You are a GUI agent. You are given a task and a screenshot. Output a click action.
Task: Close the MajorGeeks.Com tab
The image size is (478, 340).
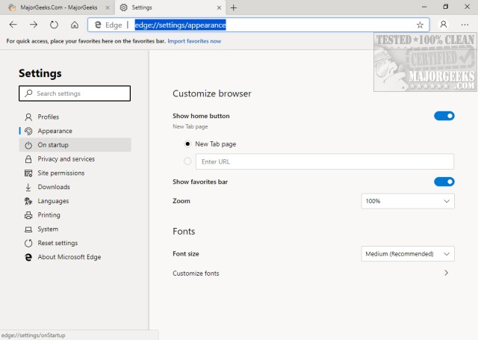108,7
